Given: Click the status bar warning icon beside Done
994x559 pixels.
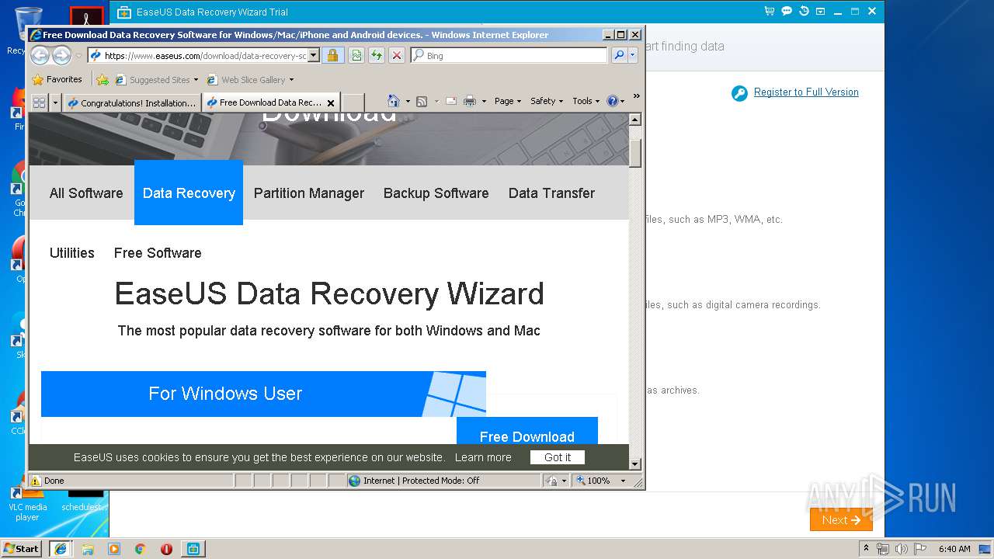Looking at the screenshot, I should click(x=36, y=481).
